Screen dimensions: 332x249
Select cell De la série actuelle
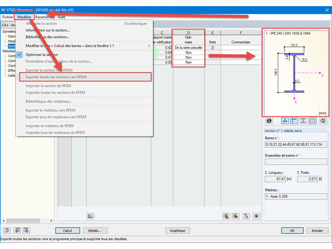188,48
